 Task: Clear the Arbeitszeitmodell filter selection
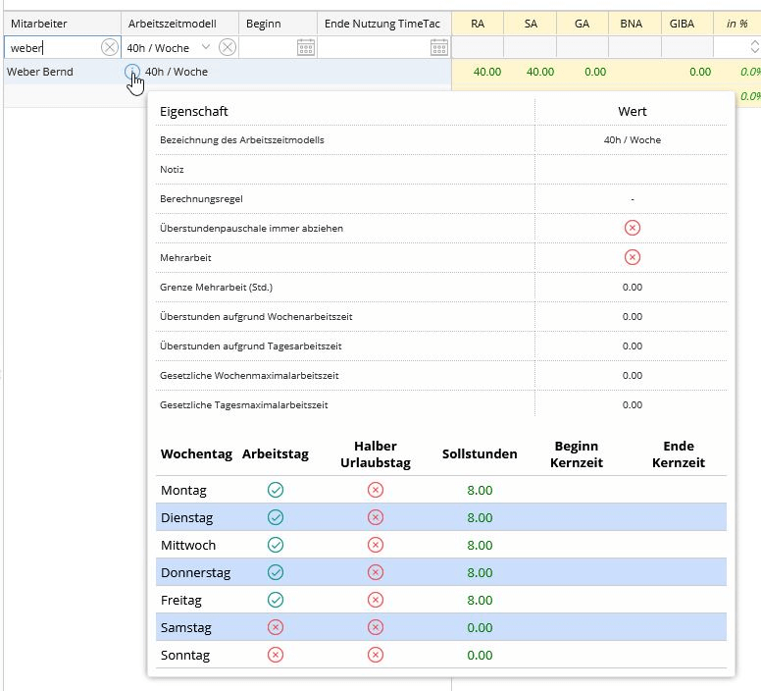[227, 47]
